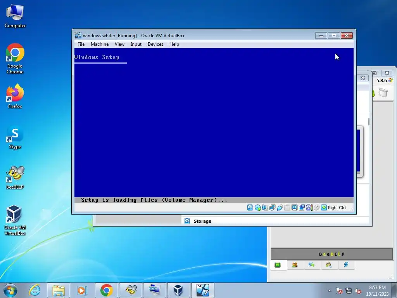397x298 pixels.
Task: Click the hard disk activity status icon
Action: (x=250, y=208)
